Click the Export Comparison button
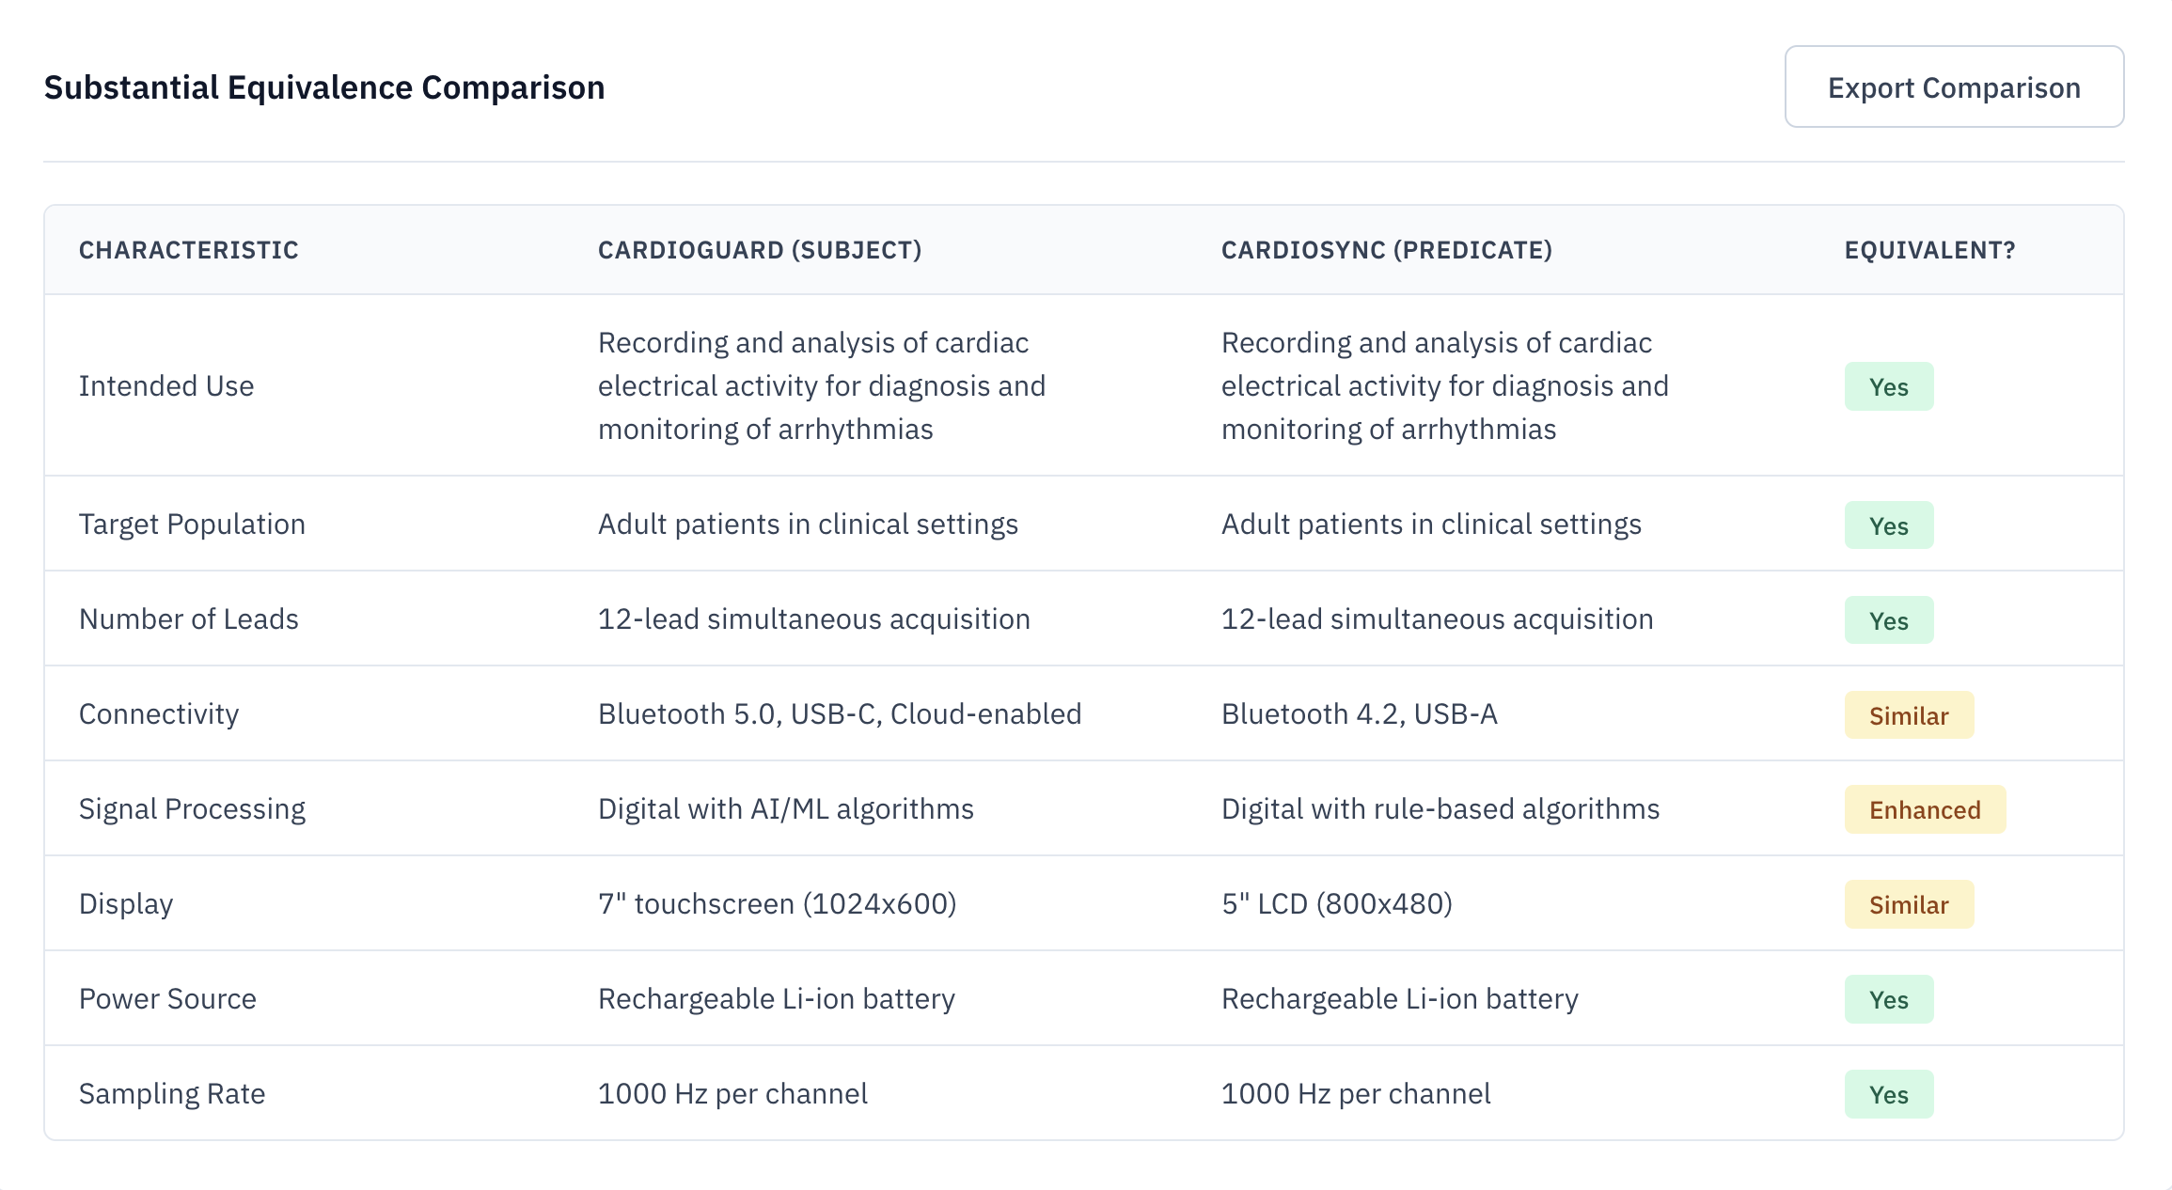This screenshot has width=2172, height=1190. click(1953, 87)
